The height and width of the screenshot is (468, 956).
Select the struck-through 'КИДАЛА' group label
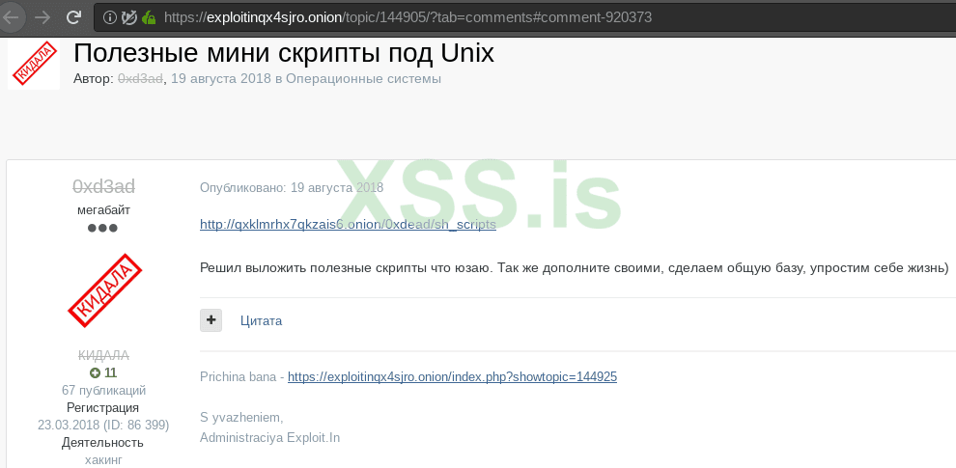[103, 355]
